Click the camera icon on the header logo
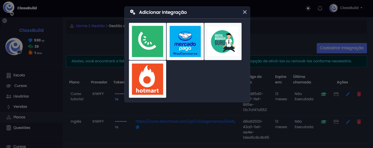The image size is (373, 148). (12, 14)
